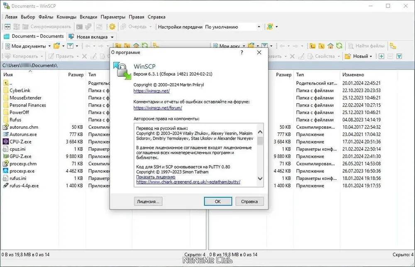Expand the Новая вкладка dropdown arrow
The height and width of the screenshot is (267, 415).
pyautogui.click(x=112, y=37)
